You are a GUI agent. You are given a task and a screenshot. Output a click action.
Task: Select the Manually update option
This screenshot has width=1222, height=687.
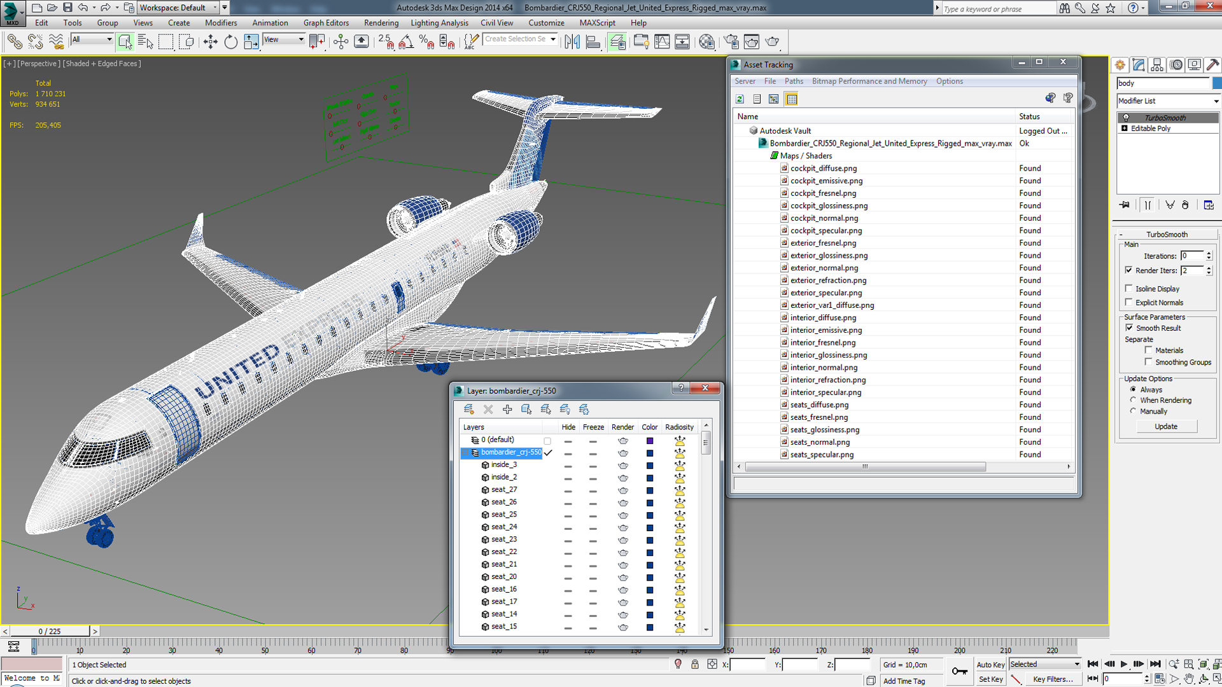pyautogui.click(x=1133, y=411)
